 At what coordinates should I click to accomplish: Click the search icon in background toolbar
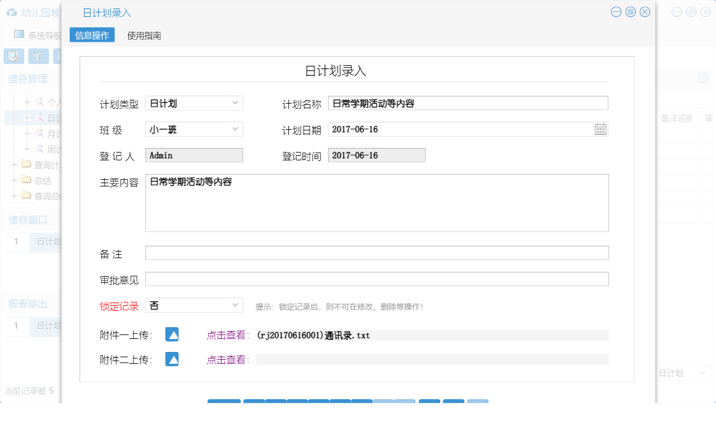click(x=13, y=56)
